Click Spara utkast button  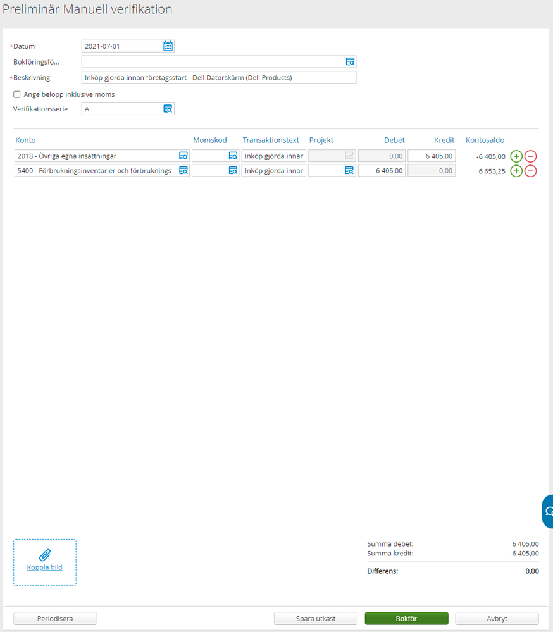pos(315,619)
